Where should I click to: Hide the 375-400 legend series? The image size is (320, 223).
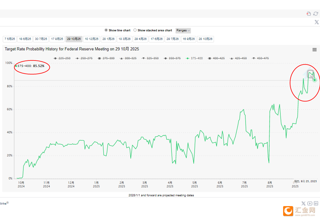194,58
